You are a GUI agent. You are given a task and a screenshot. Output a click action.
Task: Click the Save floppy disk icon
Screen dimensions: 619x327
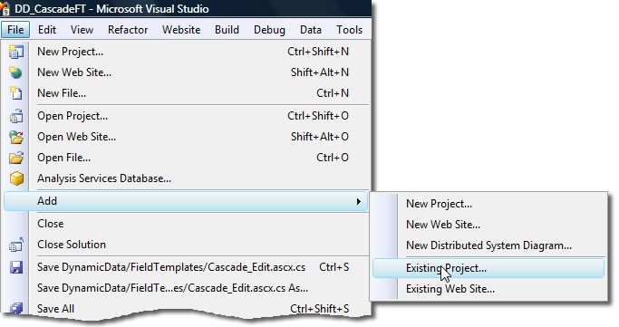[x=16, y=267]
